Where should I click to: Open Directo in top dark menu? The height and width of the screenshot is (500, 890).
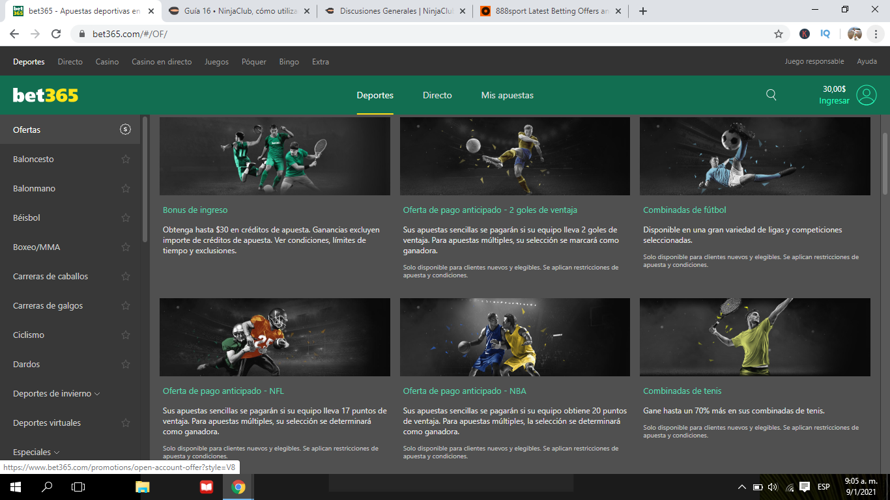(70, 62)
